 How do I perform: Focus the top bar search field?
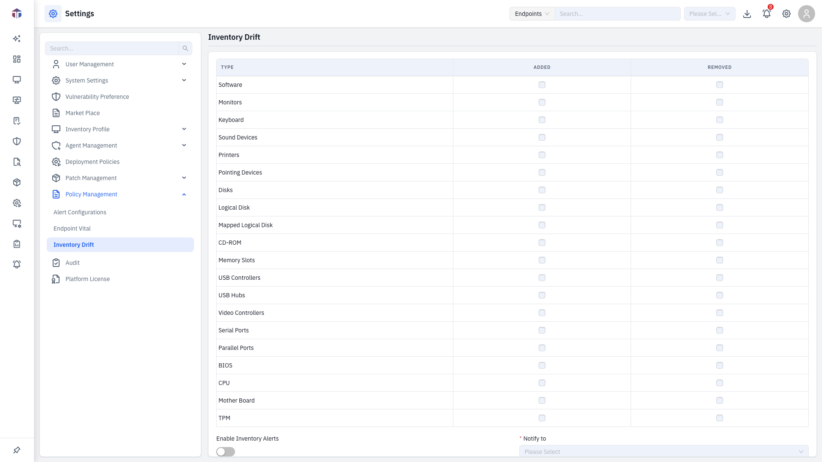tap(618, 14)
